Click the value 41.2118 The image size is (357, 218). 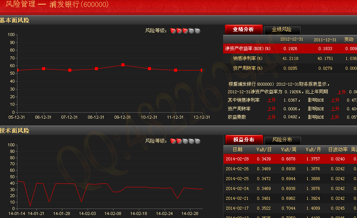coord(290,58)
